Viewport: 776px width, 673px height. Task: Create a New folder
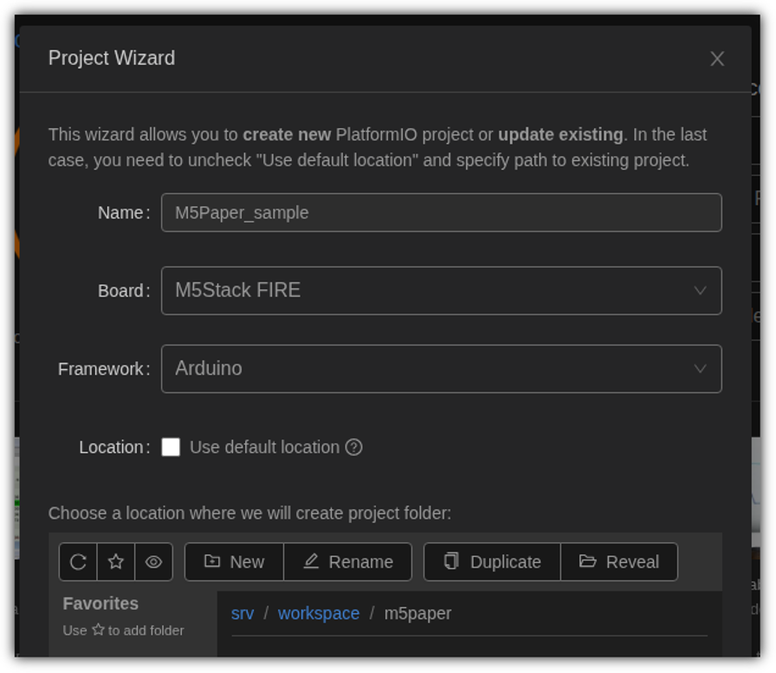[234, 561]
